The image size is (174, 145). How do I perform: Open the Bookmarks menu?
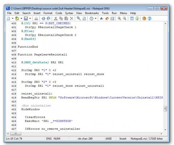(x=92, y=13)
